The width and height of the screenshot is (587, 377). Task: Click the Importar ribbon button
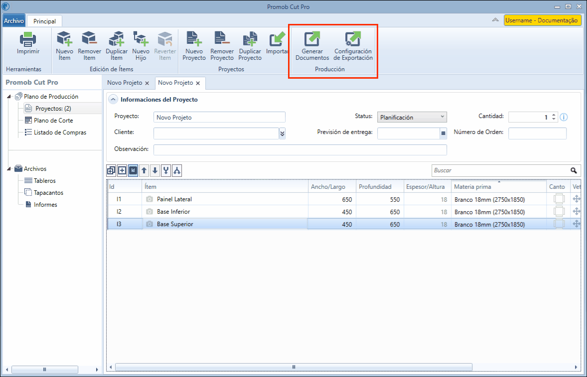click(277, 43)
